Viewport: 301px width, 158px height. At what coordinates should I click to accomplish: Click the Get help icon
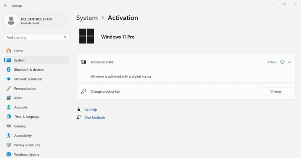[x=79, y=110]
